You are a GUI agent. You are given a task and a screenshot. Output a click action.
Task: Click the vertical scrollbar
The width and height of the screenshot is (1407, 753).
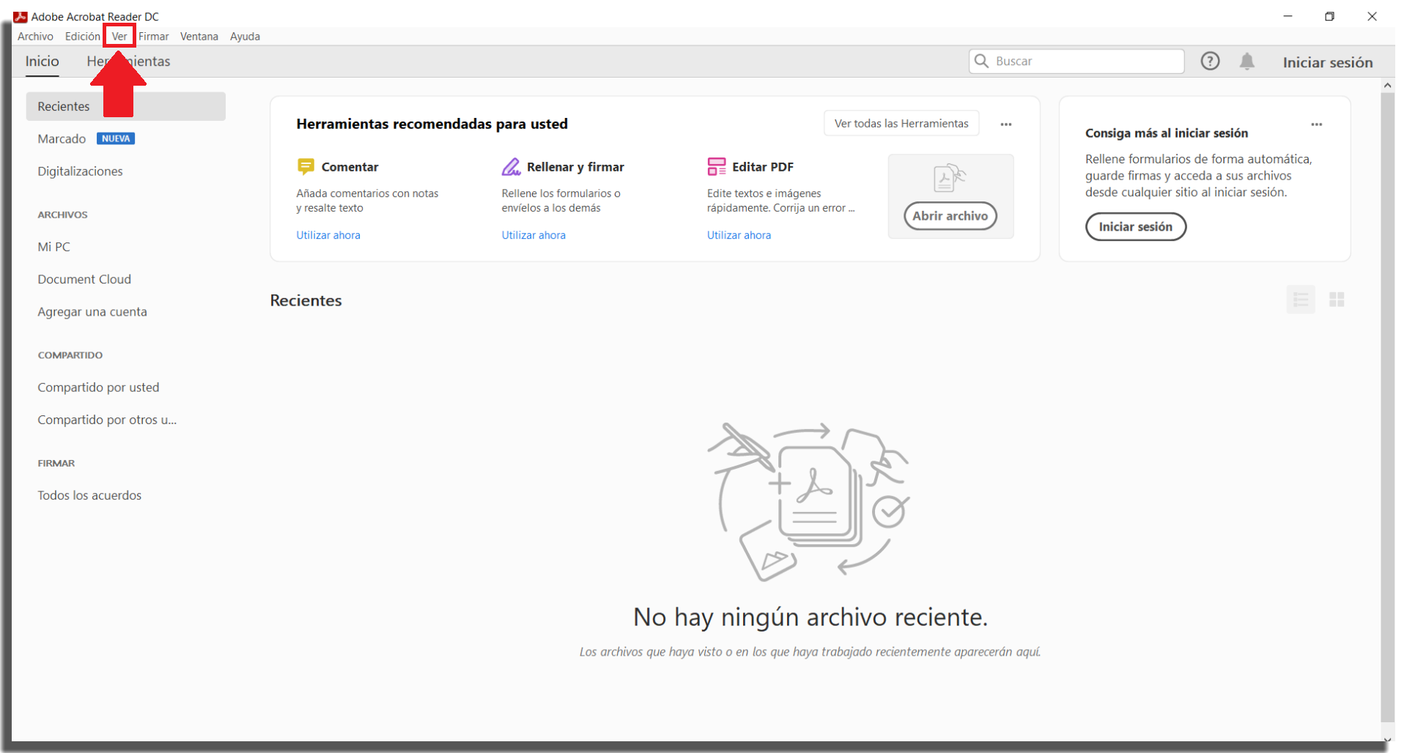(1387, 407)
